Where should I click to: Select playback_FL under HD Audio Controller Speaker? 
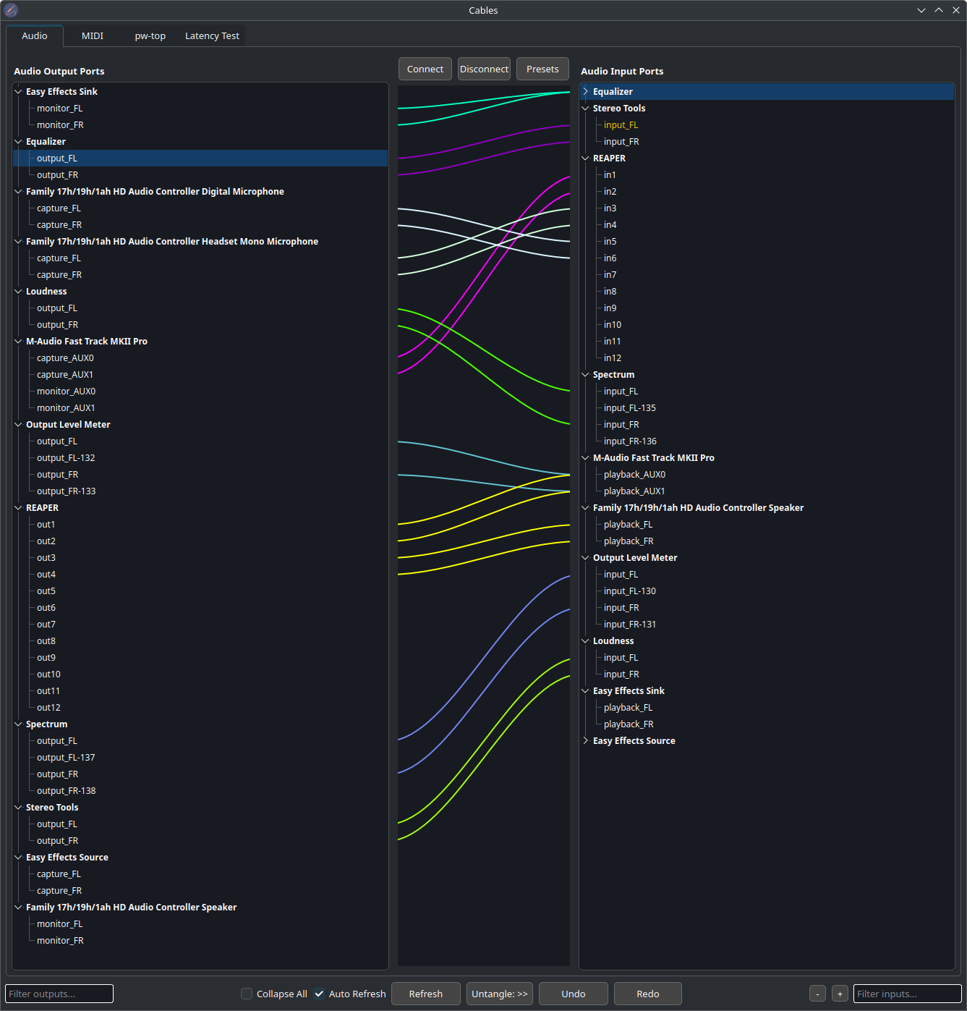pyautogui.click(x=629, y=525)
